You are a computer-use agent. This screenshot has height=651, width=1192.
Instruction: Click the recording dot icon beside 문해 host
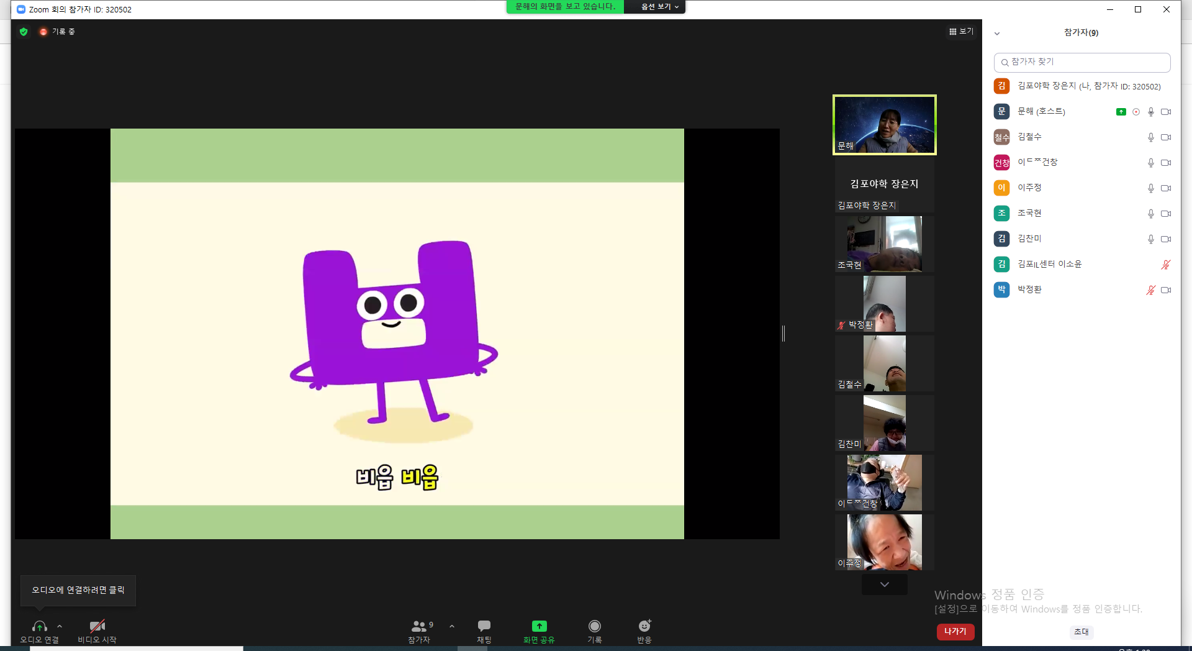point(1136,112)
